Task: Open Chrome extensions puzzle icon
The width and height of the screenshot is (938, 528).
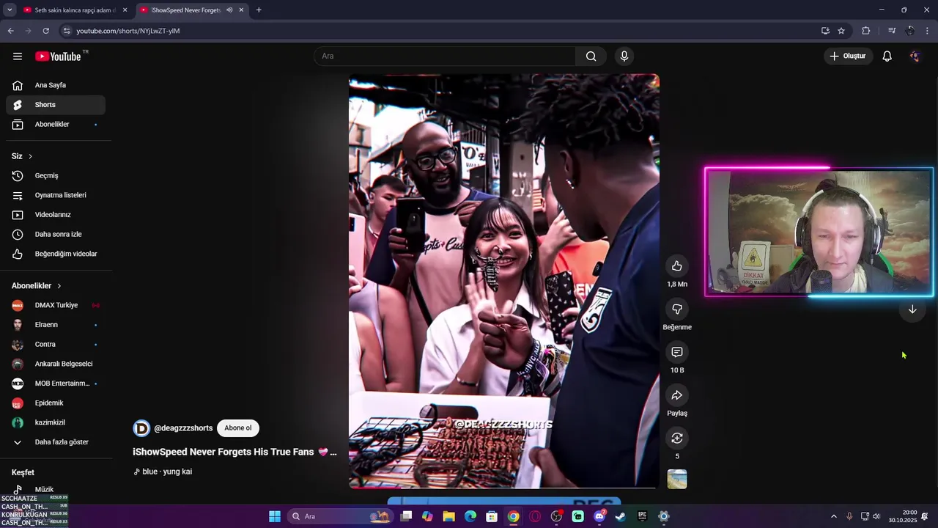Action: pyautogui.click(x=866, y=31)
